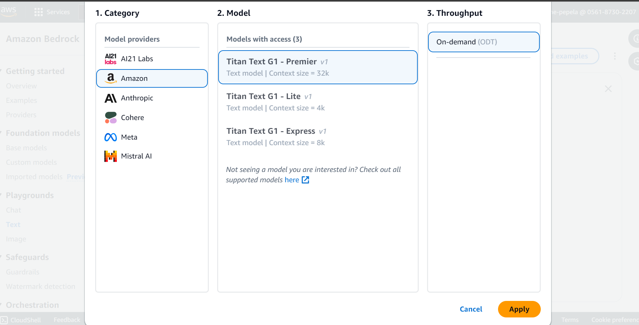This screenshot has width=639, height=325.
Task: Click the Amazon logo icon
Action: pos(111,78)
